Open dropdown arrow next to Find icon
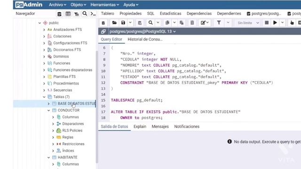The height and width of the screenshot is (169, 301). 158,23
